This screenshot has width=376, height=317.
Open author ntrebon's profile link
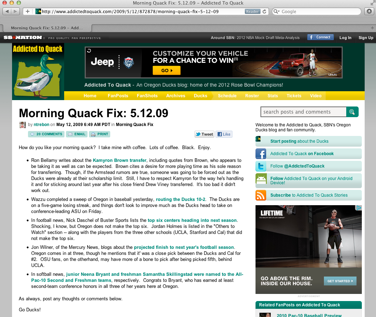tap(41, 124)
